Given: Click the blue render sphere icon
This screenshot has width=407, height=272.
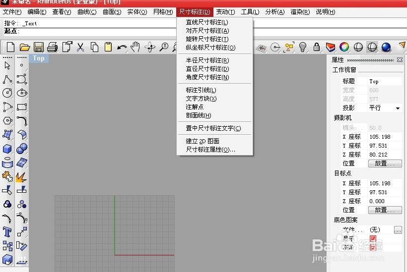Looking at the screenshot, I should click(x=386, y=47).
